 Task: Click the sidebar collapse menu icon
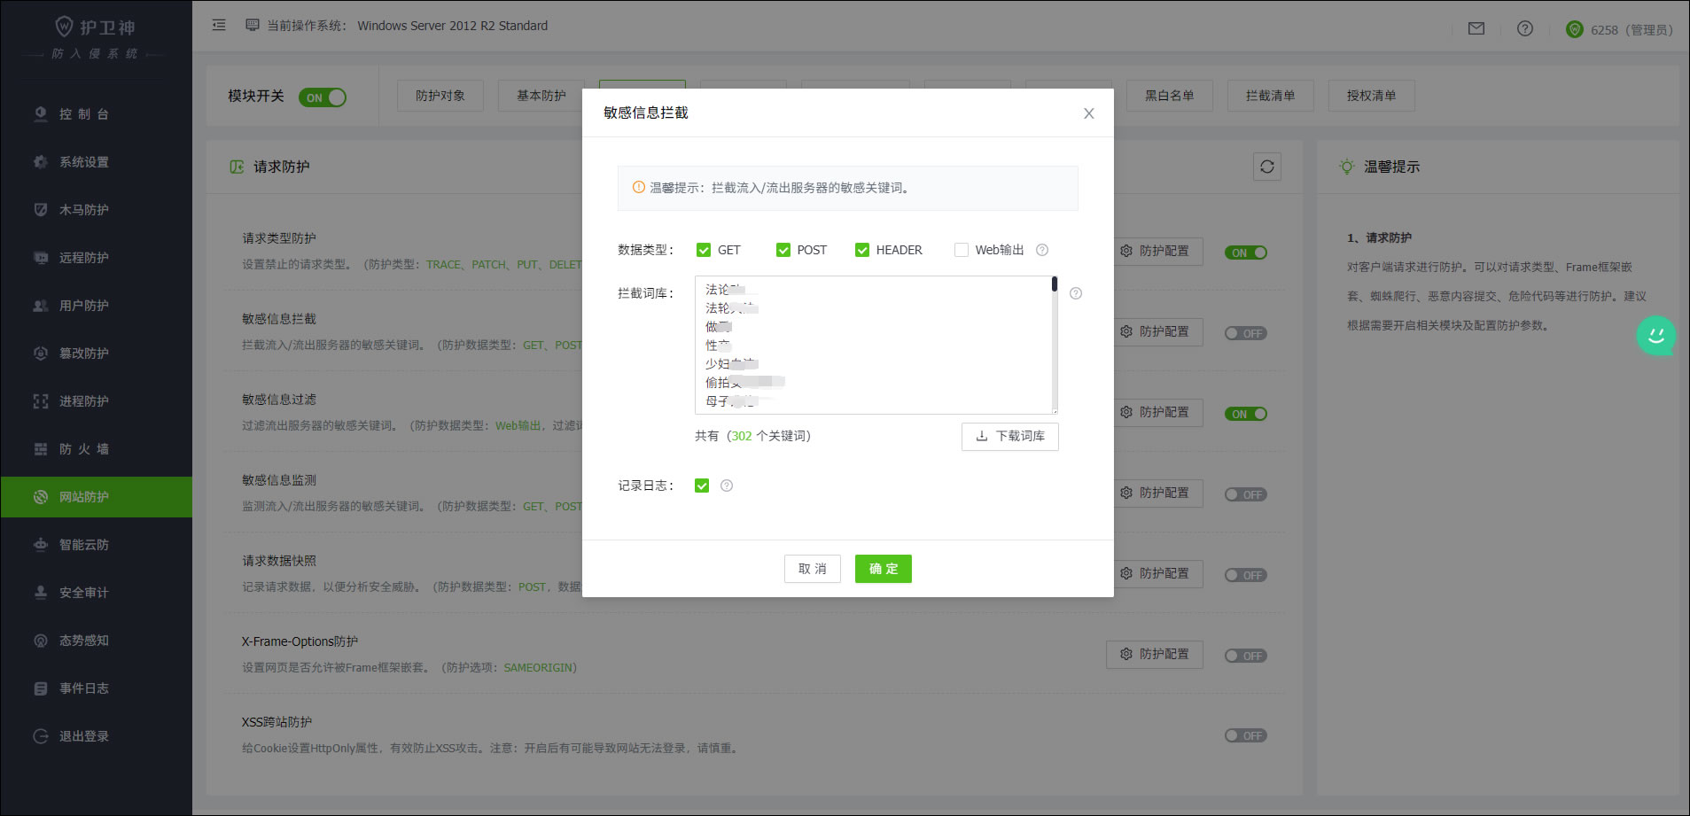219,26
